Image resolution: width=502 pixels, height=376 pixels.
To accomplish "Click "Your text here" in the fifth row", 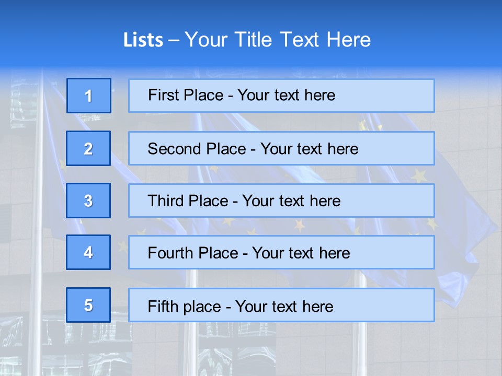I will [x=284, y=306].
